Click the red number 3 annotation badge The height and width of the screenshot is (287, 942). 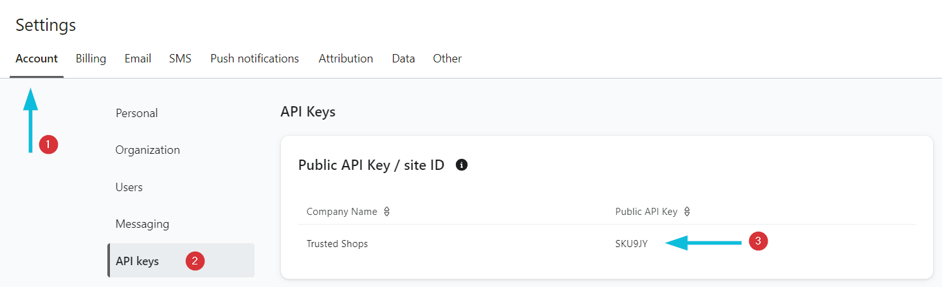(759, 241)
